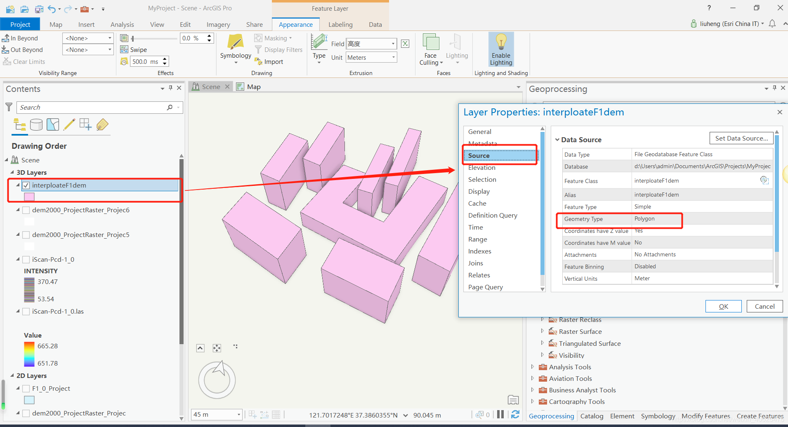Click List By Editing pencil icon

pos(69,124)
